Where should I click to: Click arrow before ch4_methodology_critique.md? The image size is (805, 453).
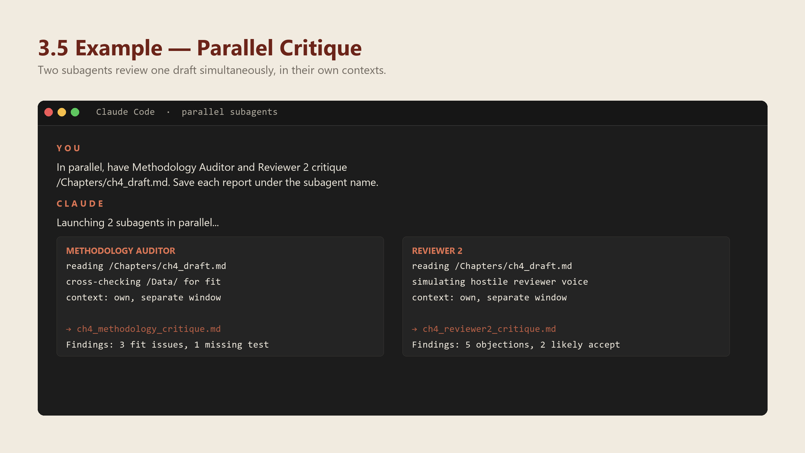69,329
